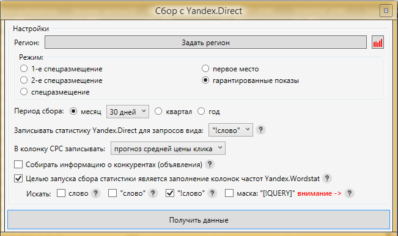398x236 pixels.
Task: Open help icon after red 'внимание ->' text
Action: pos(350,193)
